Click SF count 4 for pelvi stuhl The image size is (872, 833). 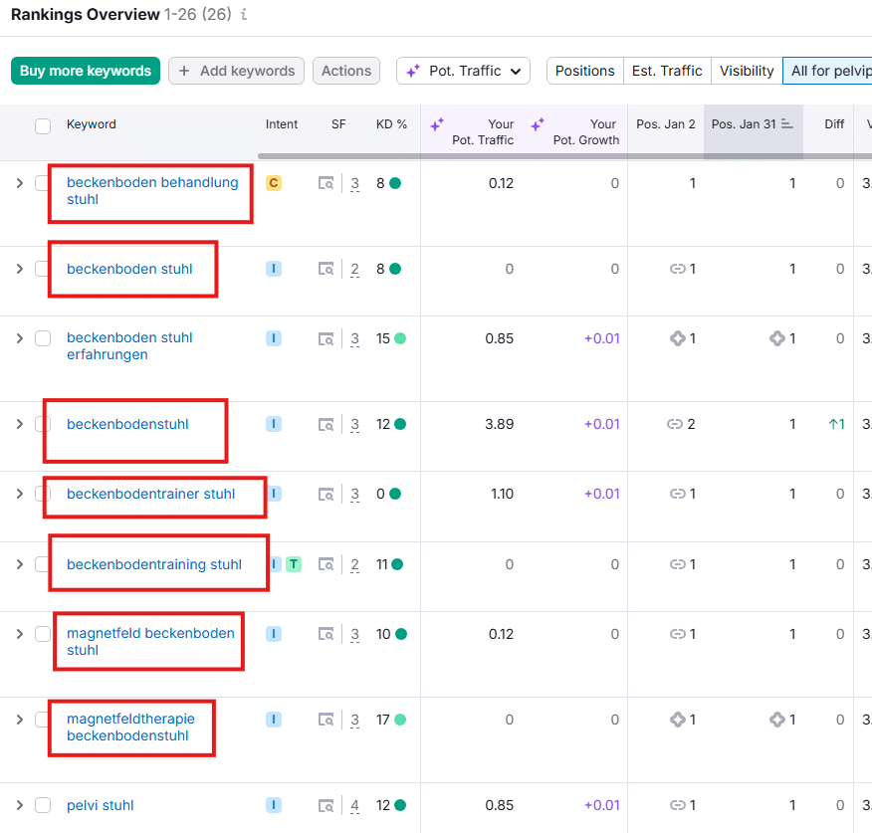[354, 806]
